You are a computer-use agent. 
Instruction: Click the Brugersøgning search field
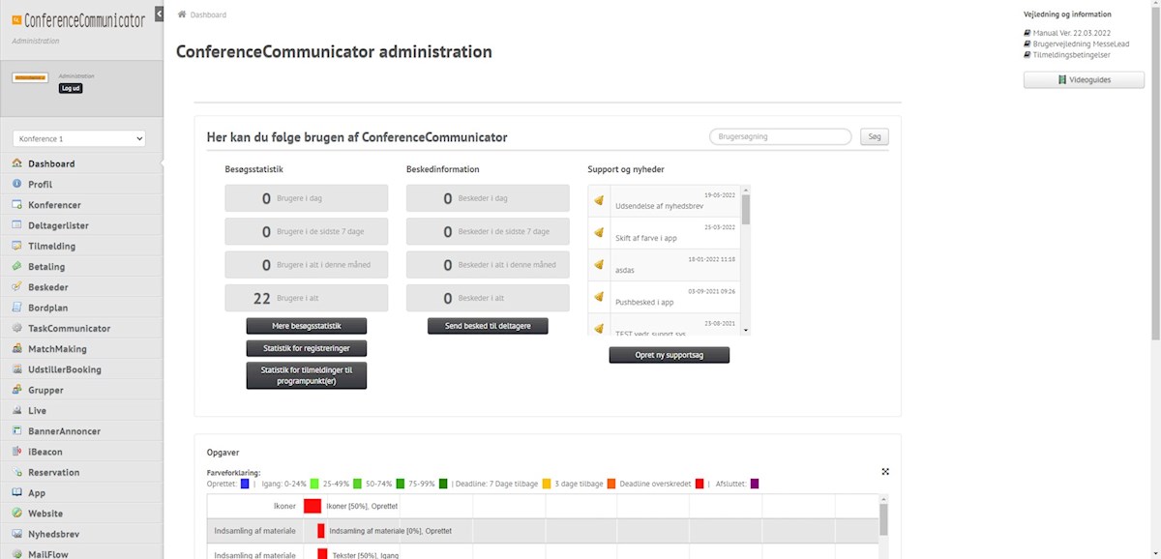(780, 137)
